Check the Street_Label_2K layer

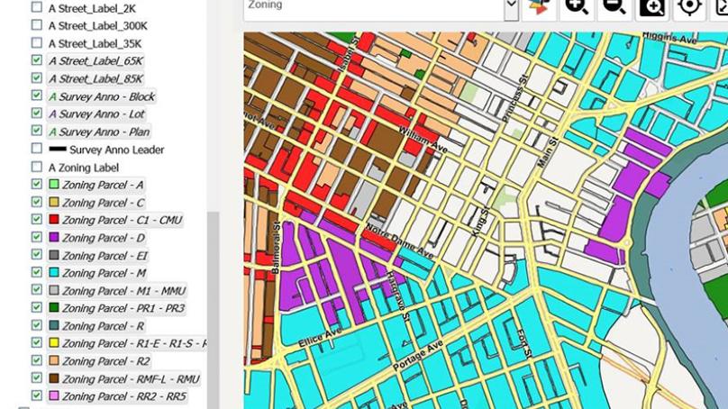click(37, 7)
